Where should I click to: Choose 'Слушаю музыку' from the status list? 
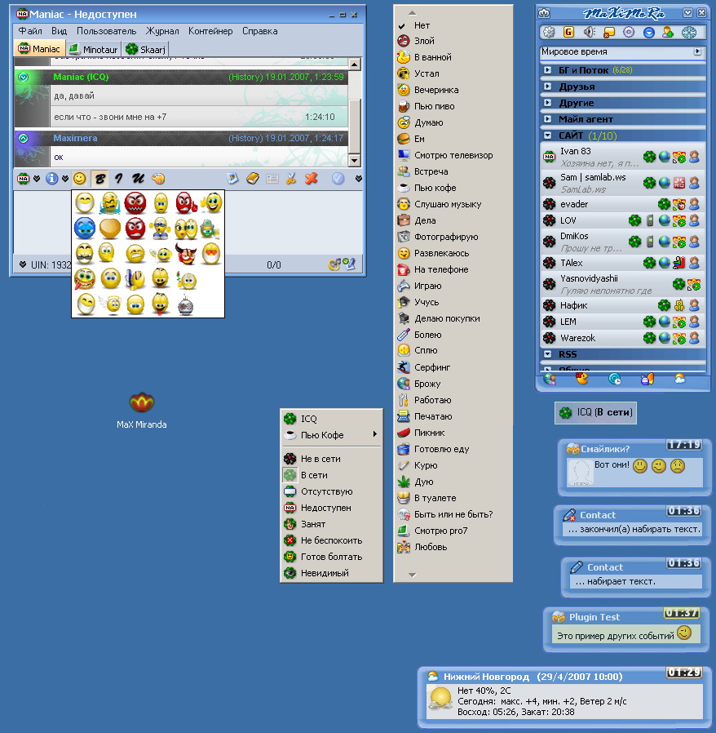pos(448,204)
